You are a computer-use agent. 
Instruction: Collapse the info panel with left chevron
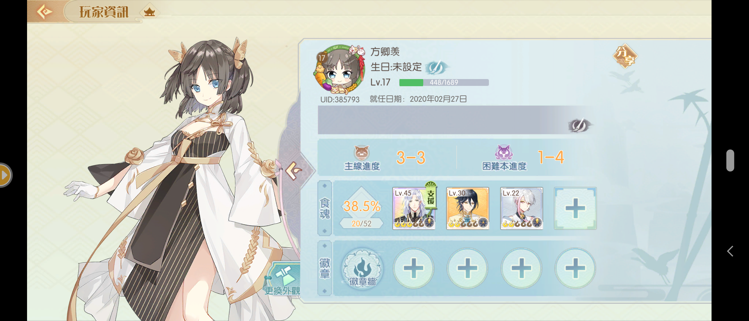coord(294,171)
